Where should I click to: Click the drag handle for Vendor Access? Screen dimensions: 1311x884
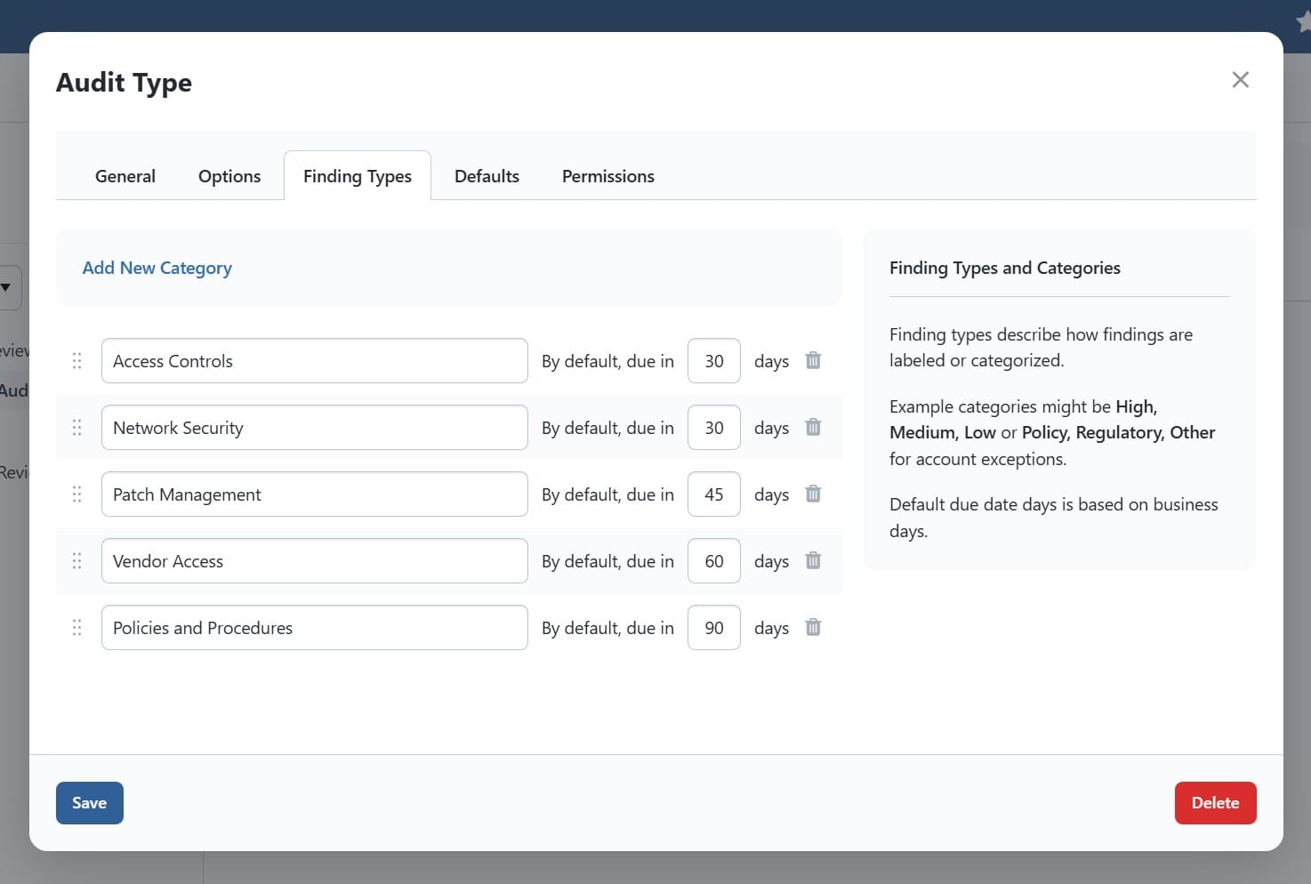tap(76, 560)
